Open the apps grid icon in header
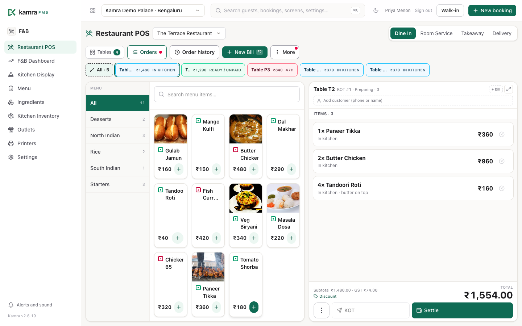Screen dimensions: 522x326 pos(93,11)
